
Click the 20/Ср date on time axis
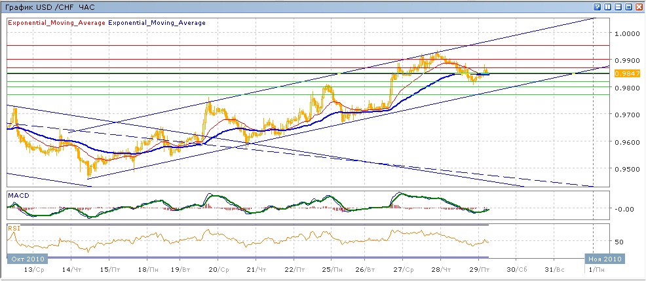tap(219, 269)
